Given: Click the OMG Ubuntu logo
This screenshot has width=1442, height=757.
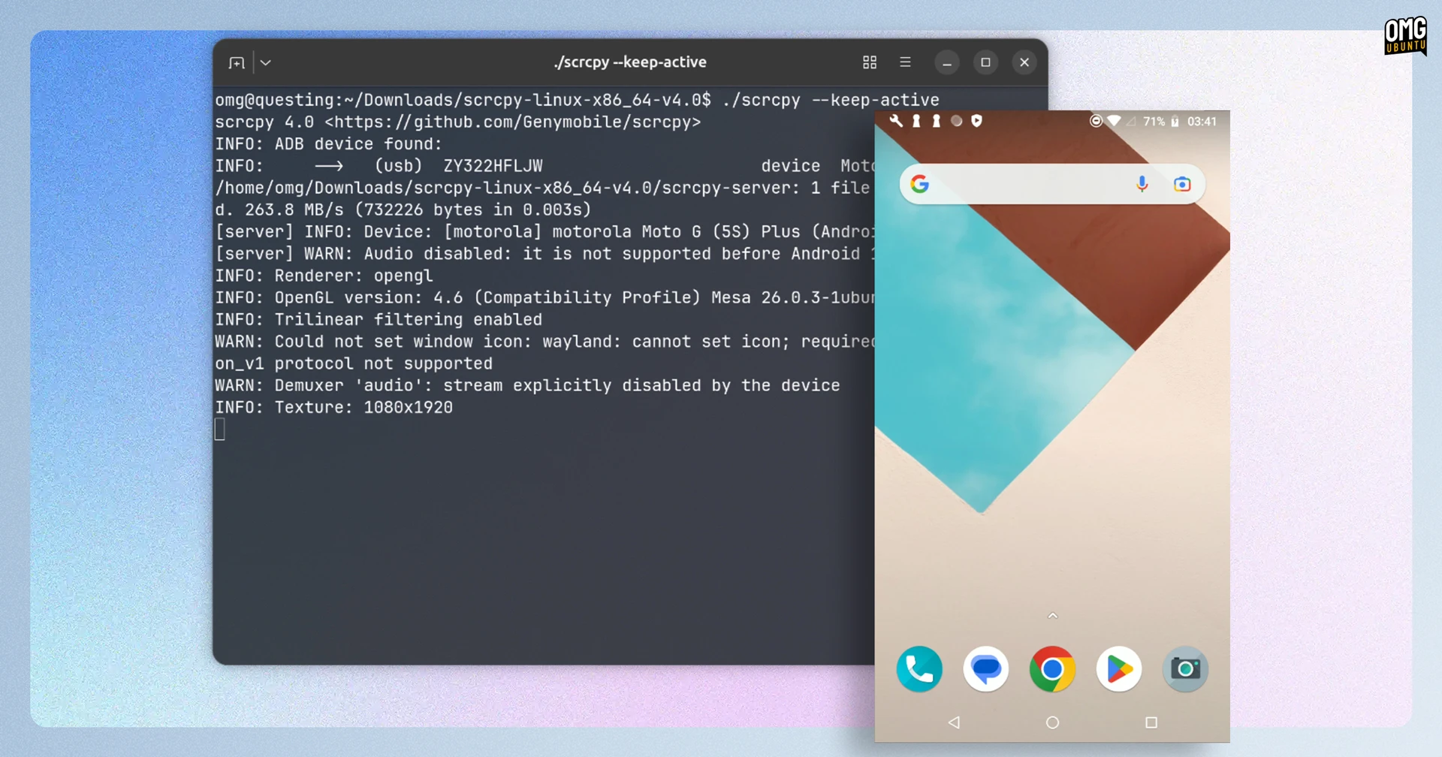Looking at the screenshot, I should 1405,36.
